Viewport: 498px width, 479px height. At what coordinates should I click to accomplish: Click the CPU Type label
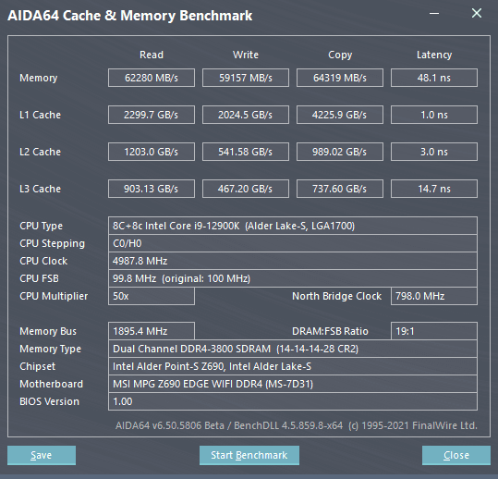click(41, 226)
